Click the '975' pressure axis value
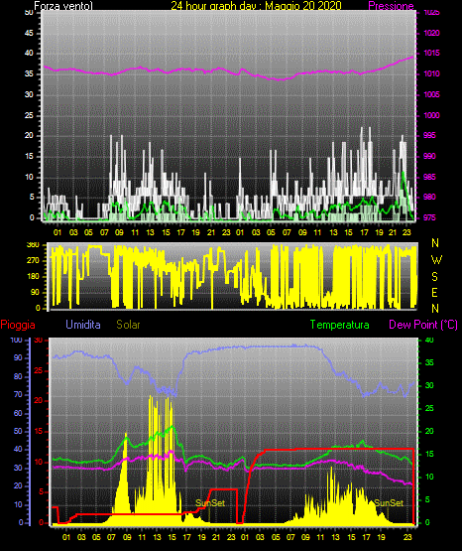This screenshot has width=462, height=551. click(429, 217)
